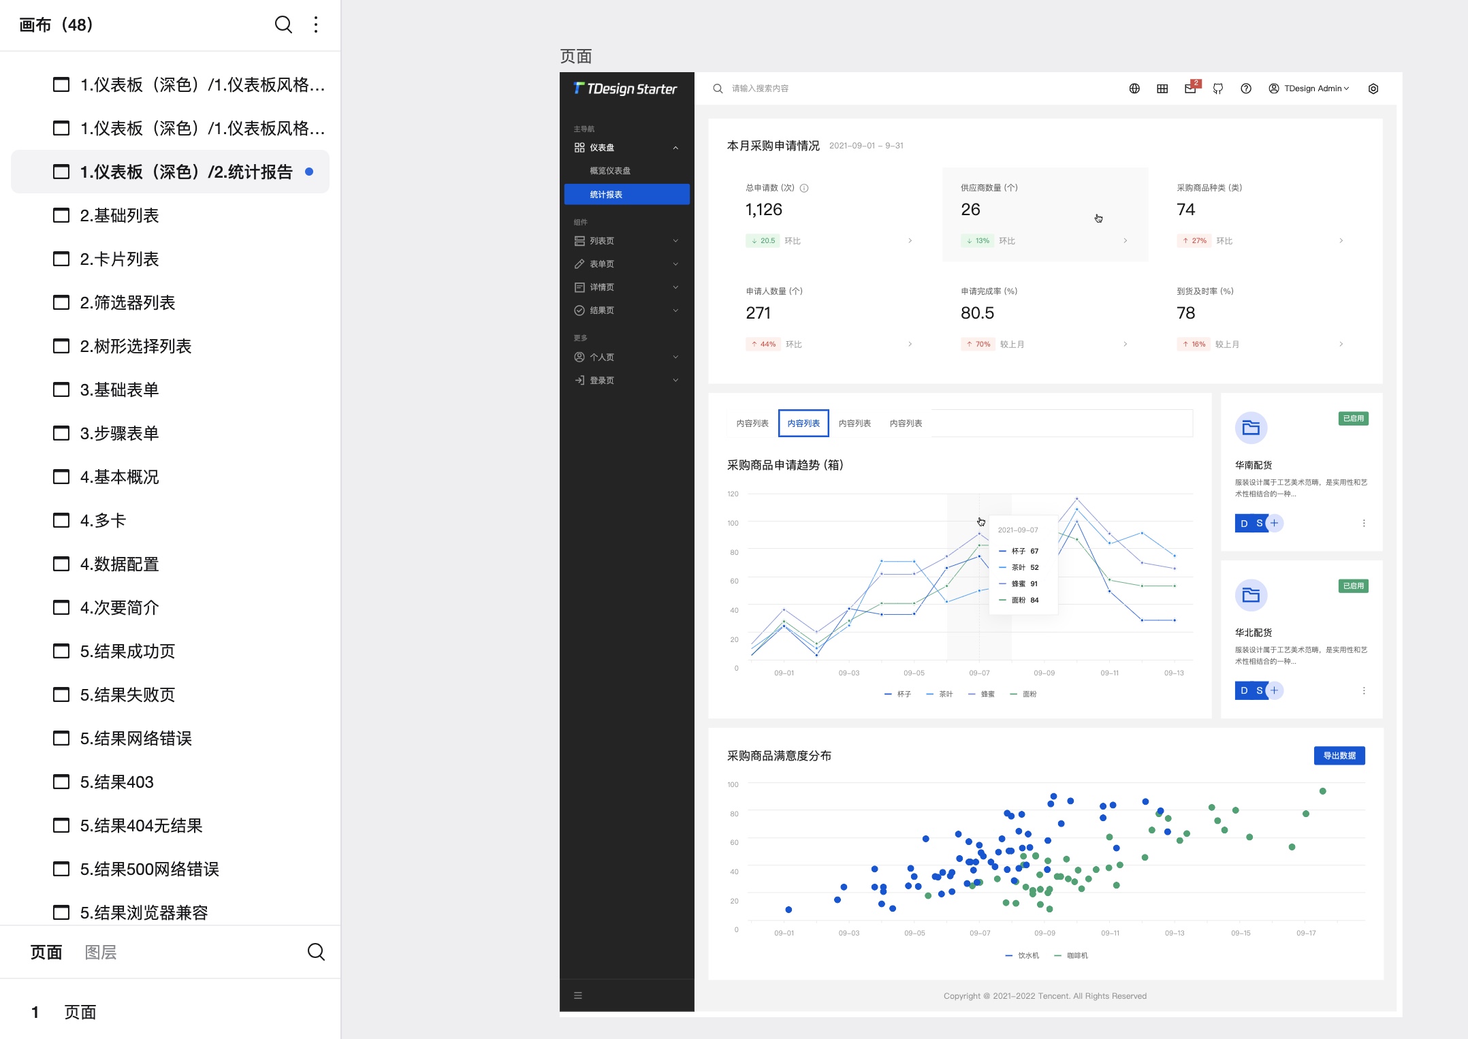Click 已启用 tag on 华南配货
This screenshot has height=1039, width=1468.
[x=1353, y=418]
